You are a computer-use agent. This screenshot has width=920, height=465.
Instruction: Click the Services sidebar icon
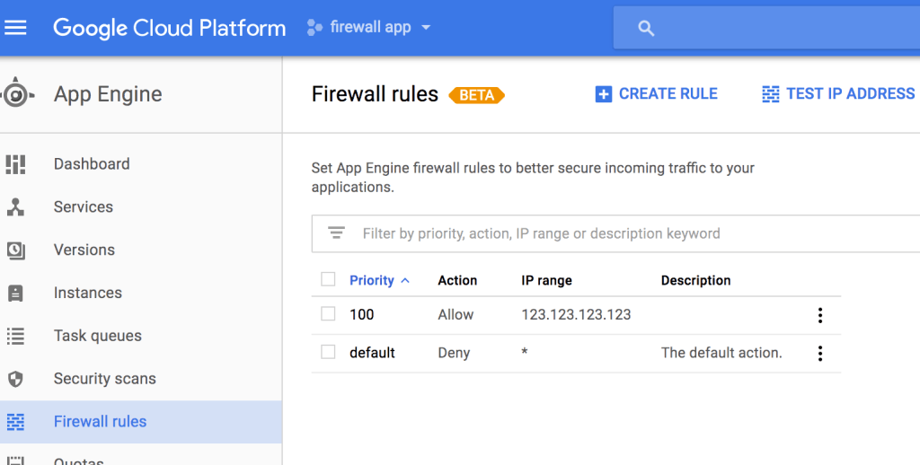pos(15,207)
